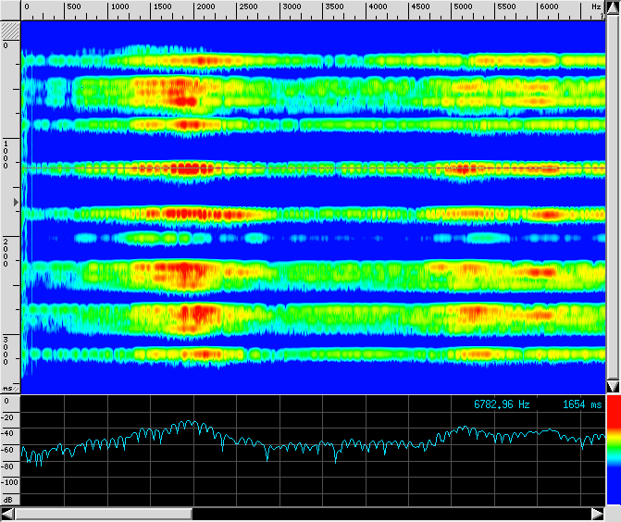
Task: Click the ms unit label on time ruler
Action: click(7, 389)
